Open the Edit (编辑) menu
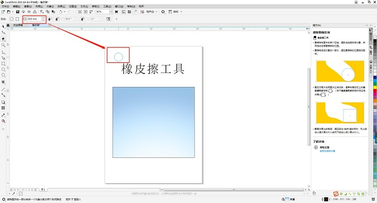This screenshot has height=203, width=377. coord(17,6)
